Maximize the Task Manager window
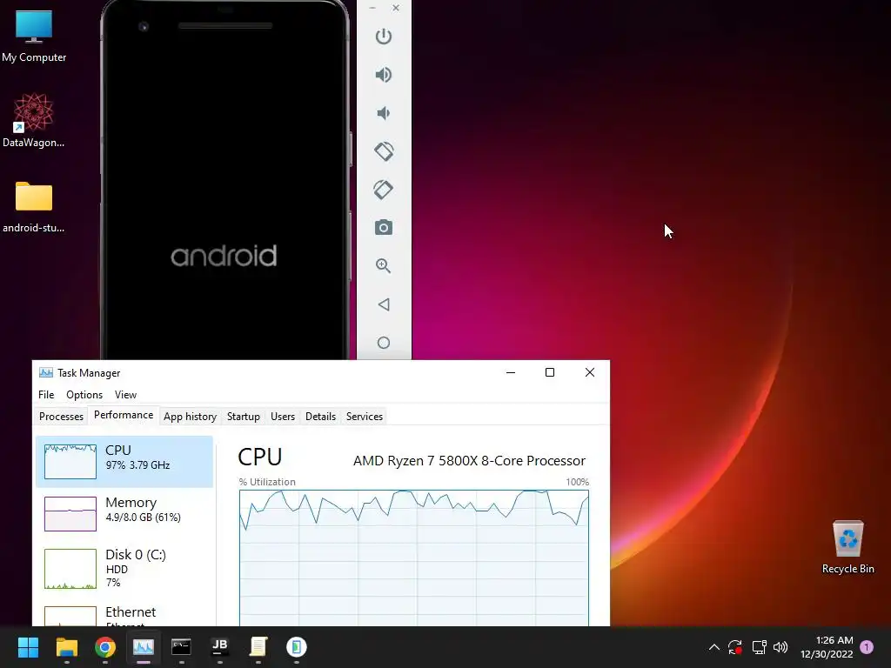Screen dimensions: 891x668 pos(550,372)
